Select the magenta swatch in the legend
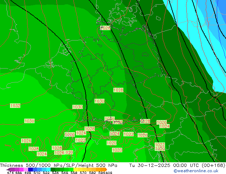 pos(21,169)
